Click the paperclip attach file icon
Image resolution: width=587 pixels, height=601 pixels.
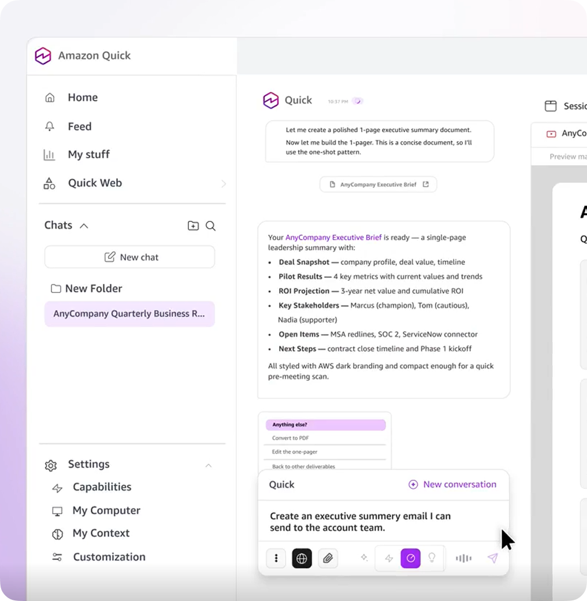point(328,558)
